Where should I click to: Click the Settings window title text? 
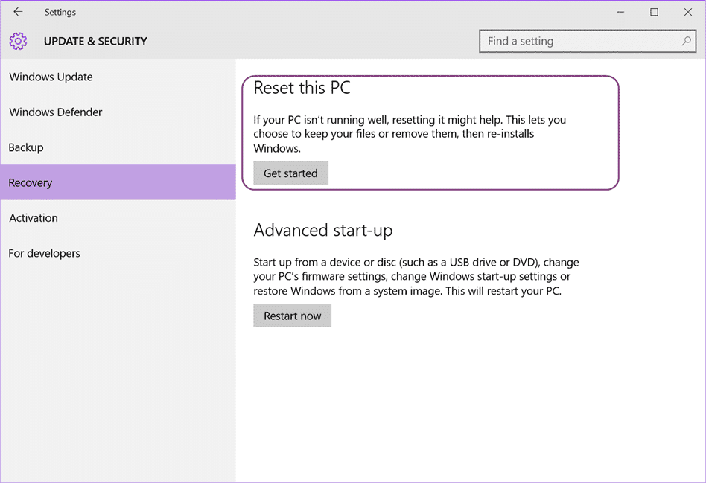(x=60, y=12)
